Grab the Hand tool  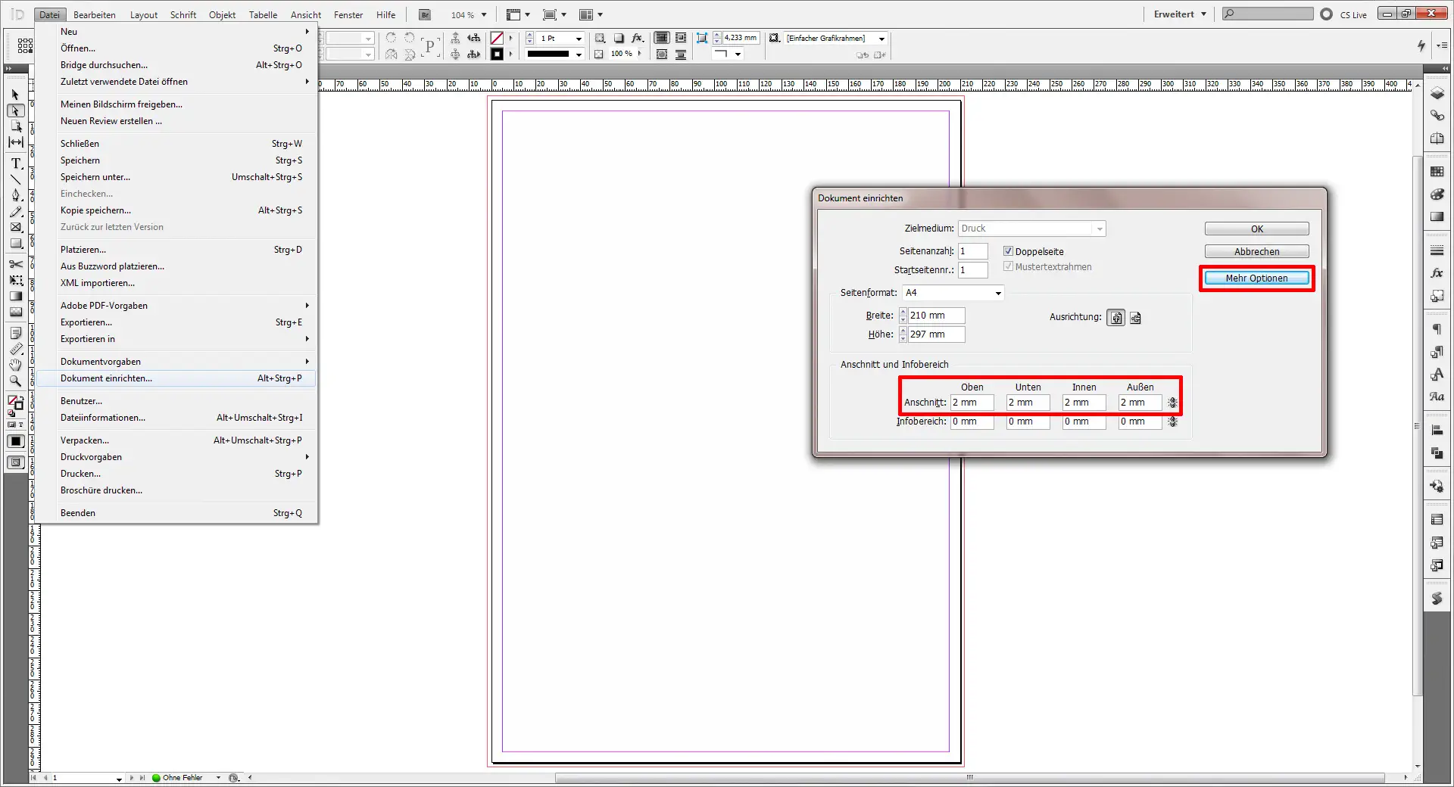tap(15, 365)
